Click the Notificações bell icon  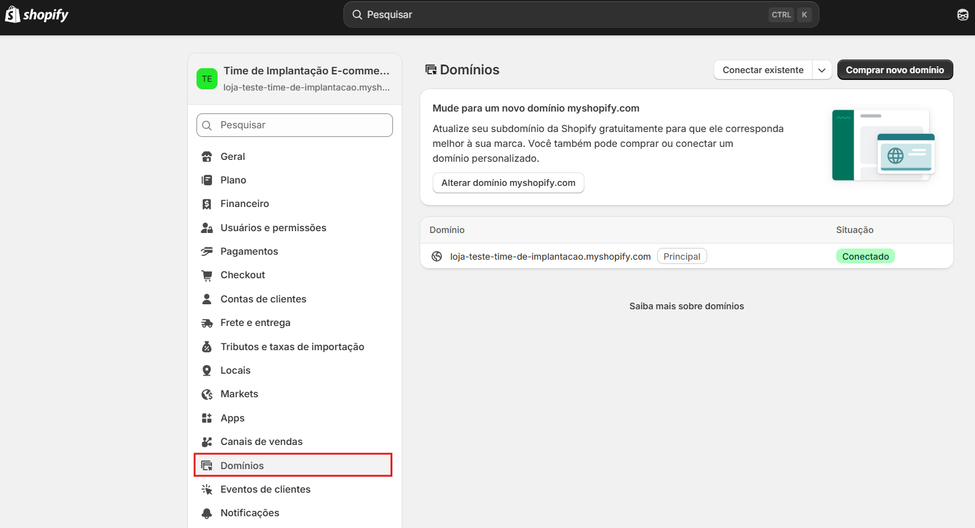[207, 513]
